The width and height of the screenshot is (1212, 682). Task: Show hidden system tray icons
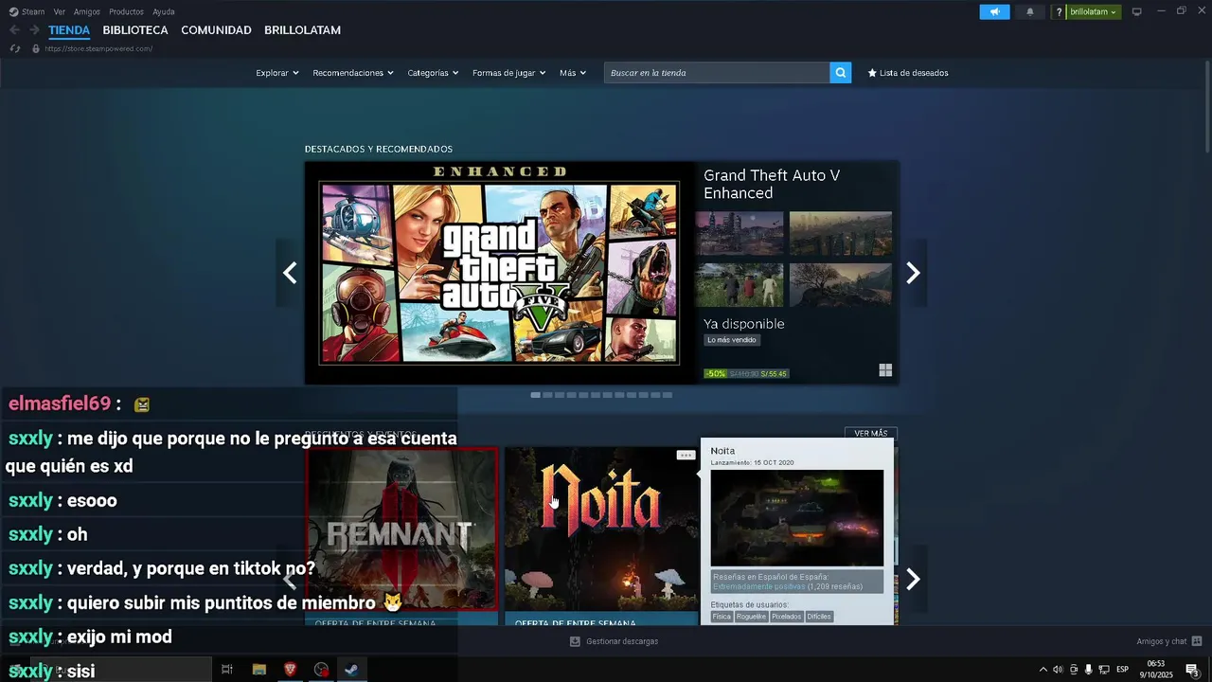1043,670
